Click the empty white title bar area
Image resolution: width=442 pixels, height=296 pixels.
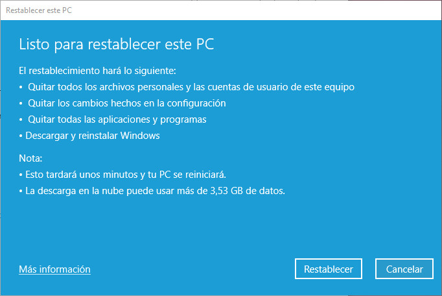tap(259, 10)
